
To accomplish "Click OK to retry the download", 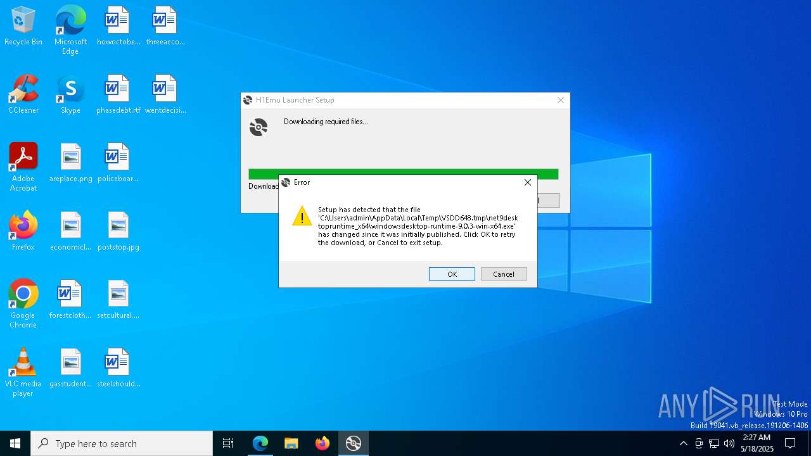I will pos(452,274).
